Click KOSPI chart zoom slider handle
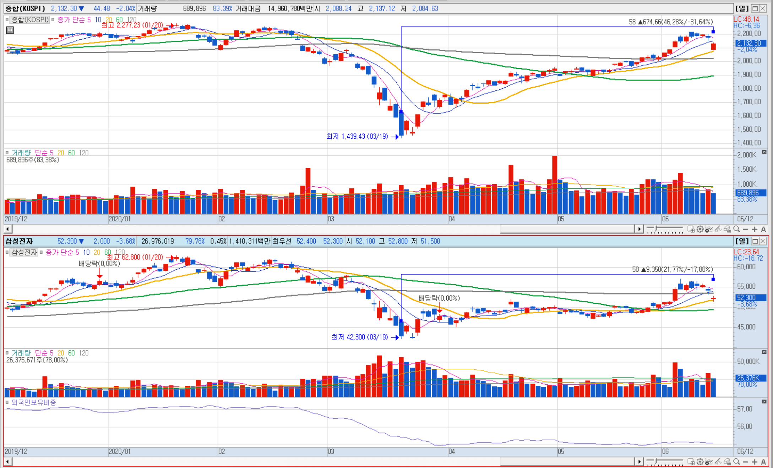The height and width of the screenshot is (468, 773). 656,229
